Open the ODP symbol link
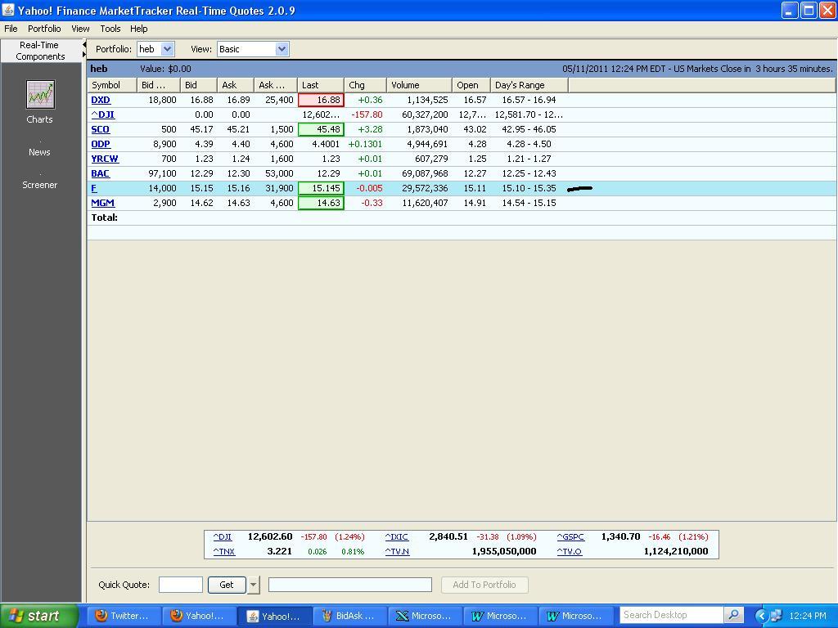This screenshot has width=838, height=628. (101, 144)
